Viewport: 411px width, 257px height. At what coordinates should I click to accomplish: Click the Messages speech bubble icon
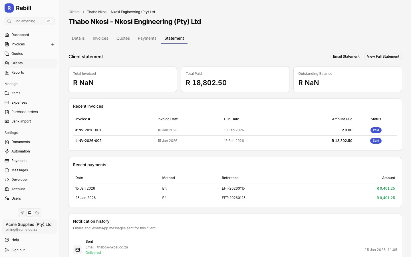(x=7, y=170)
